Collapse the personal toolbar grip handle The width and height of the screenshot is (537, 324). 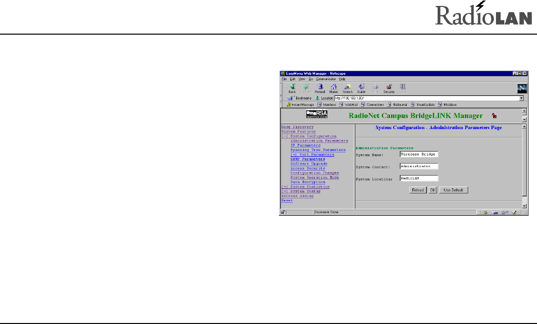point(281,105)
